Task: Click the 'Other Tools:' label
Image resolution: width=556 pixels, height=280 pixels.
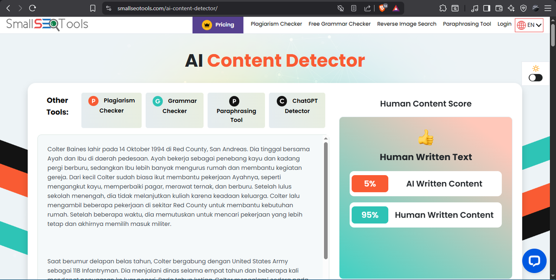Action: [x=58, y=106]
